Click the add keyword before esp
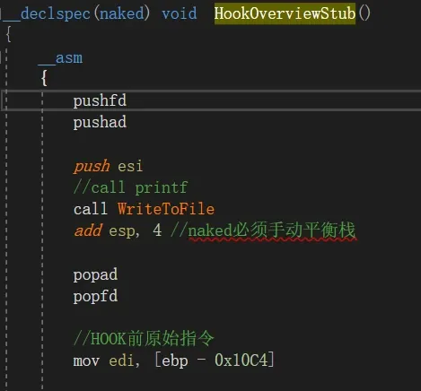The height and width of the screenshot is (391, 421). click(88, 230)
